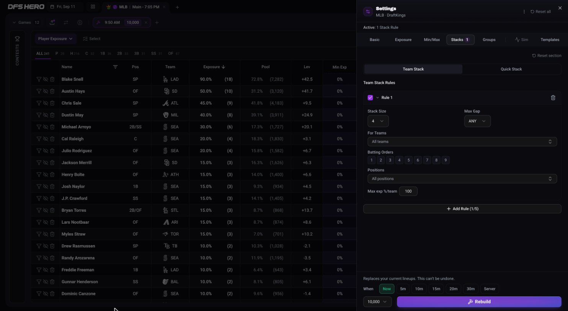
Task: Click the Contests trophy icon in sidebar
Action: point(17,39)
